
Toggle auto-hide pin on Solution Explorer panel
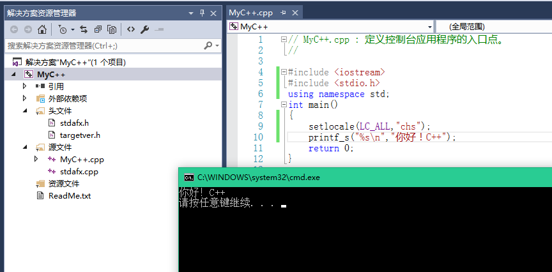point(202,13)
